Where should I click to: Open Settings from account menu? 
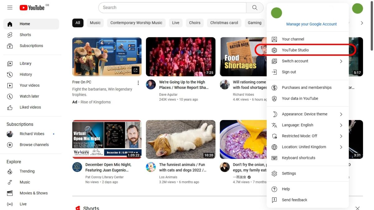coord(308,173)
